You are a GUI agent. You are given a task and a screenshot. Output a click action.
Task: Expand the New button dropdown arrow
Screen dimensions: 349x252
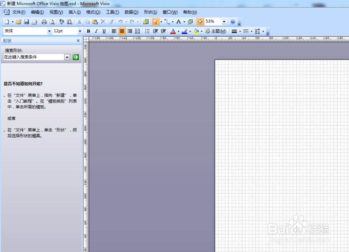tap(13, 22)
